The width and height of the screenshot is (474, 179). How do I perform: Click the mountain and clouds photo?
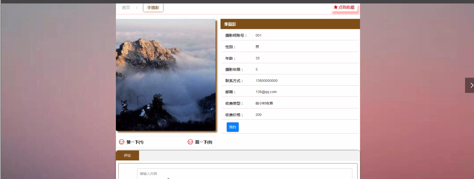tap(165, 75)
